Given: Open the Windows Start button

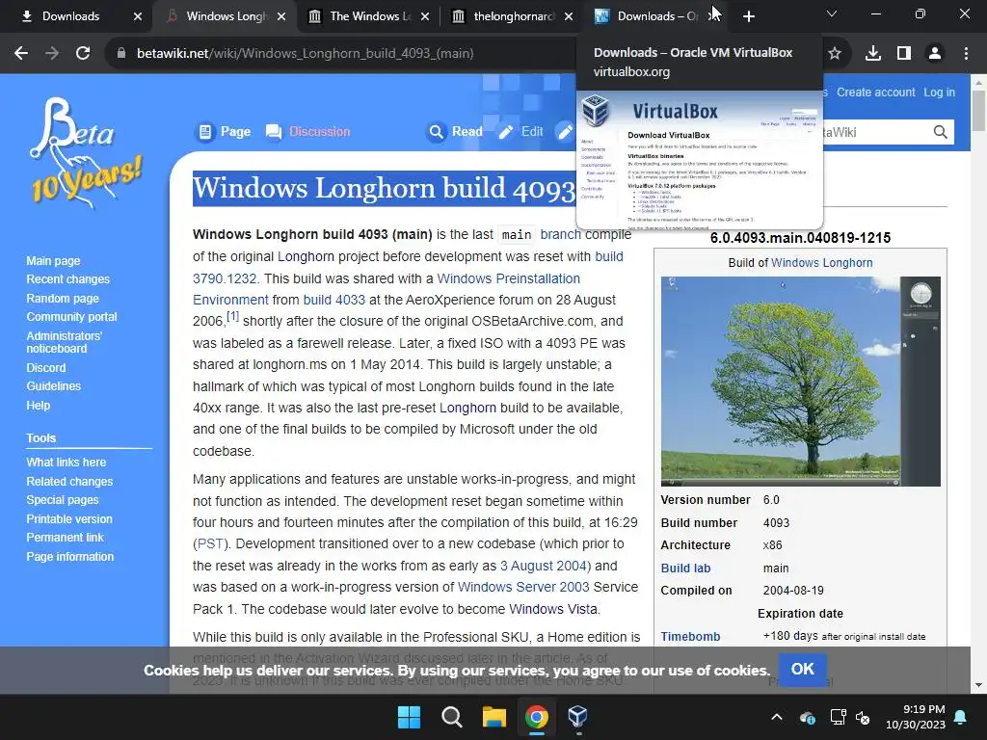Looking at the screenshot, I should (409, 717).
